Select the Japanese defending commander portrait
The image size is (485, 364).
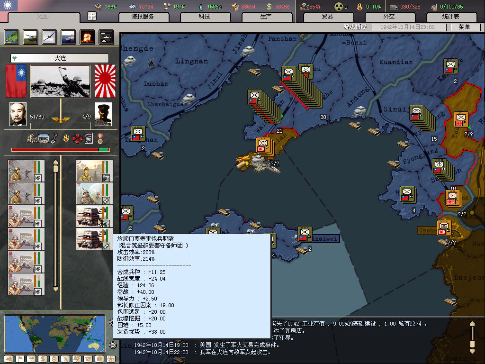(103, 114)
